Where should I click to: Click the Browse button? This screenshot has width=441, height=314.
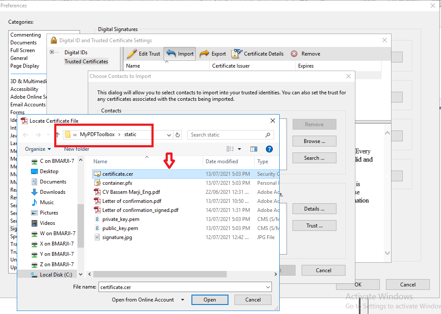pos(314,141)
